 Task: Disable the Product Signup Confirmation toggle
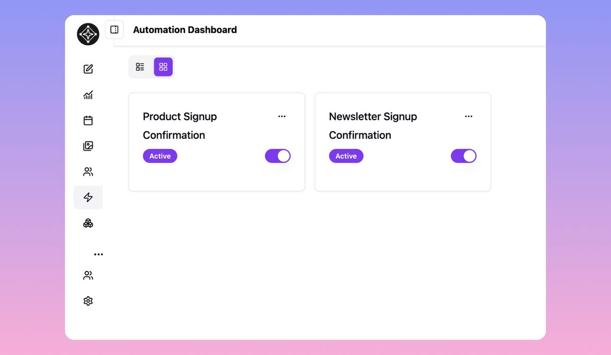click(277, 156)
